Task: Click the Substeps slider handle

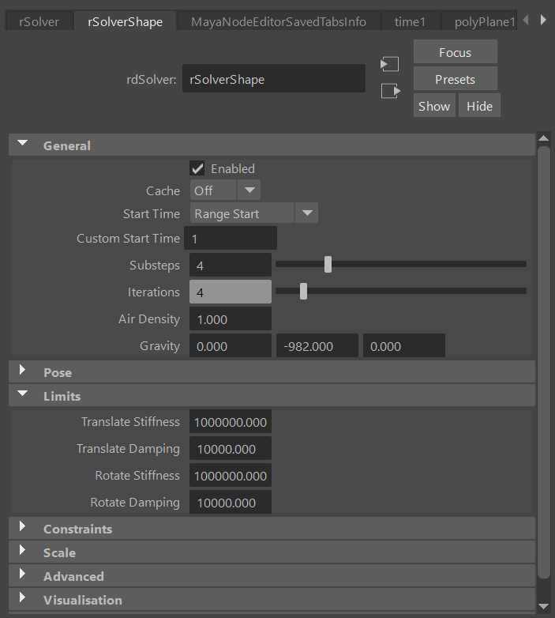Action: click(x=328, y=265)
